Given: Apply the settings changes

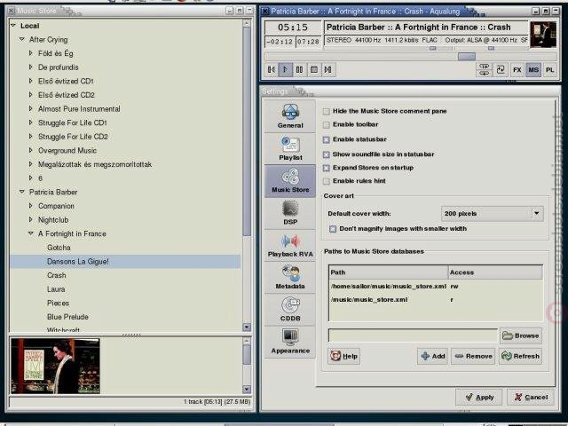Looking at the screenshot, I should pos(479,398).
